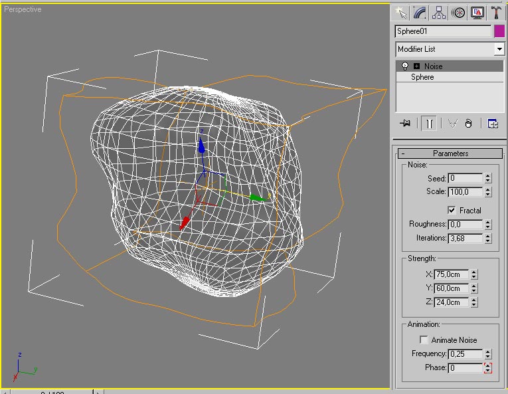Toggle the Noise modifier lightbulb

[x=404, y=66]
